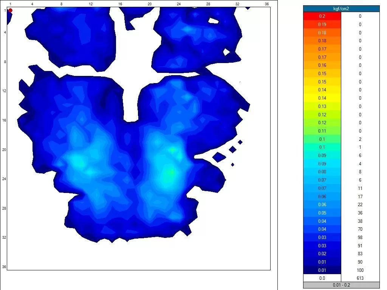Click the 0.08 cyan legend swatch
This screenshot has width=387, height=290.
coord(322,172)
